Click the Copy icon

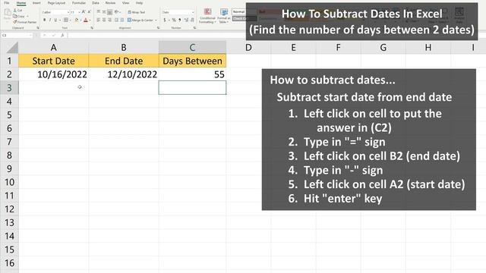pos(15,16)
